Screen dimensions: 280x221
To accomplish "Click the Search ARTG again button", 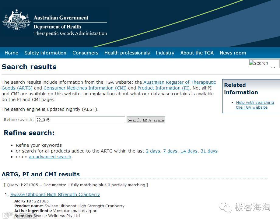I will point(146,120).
